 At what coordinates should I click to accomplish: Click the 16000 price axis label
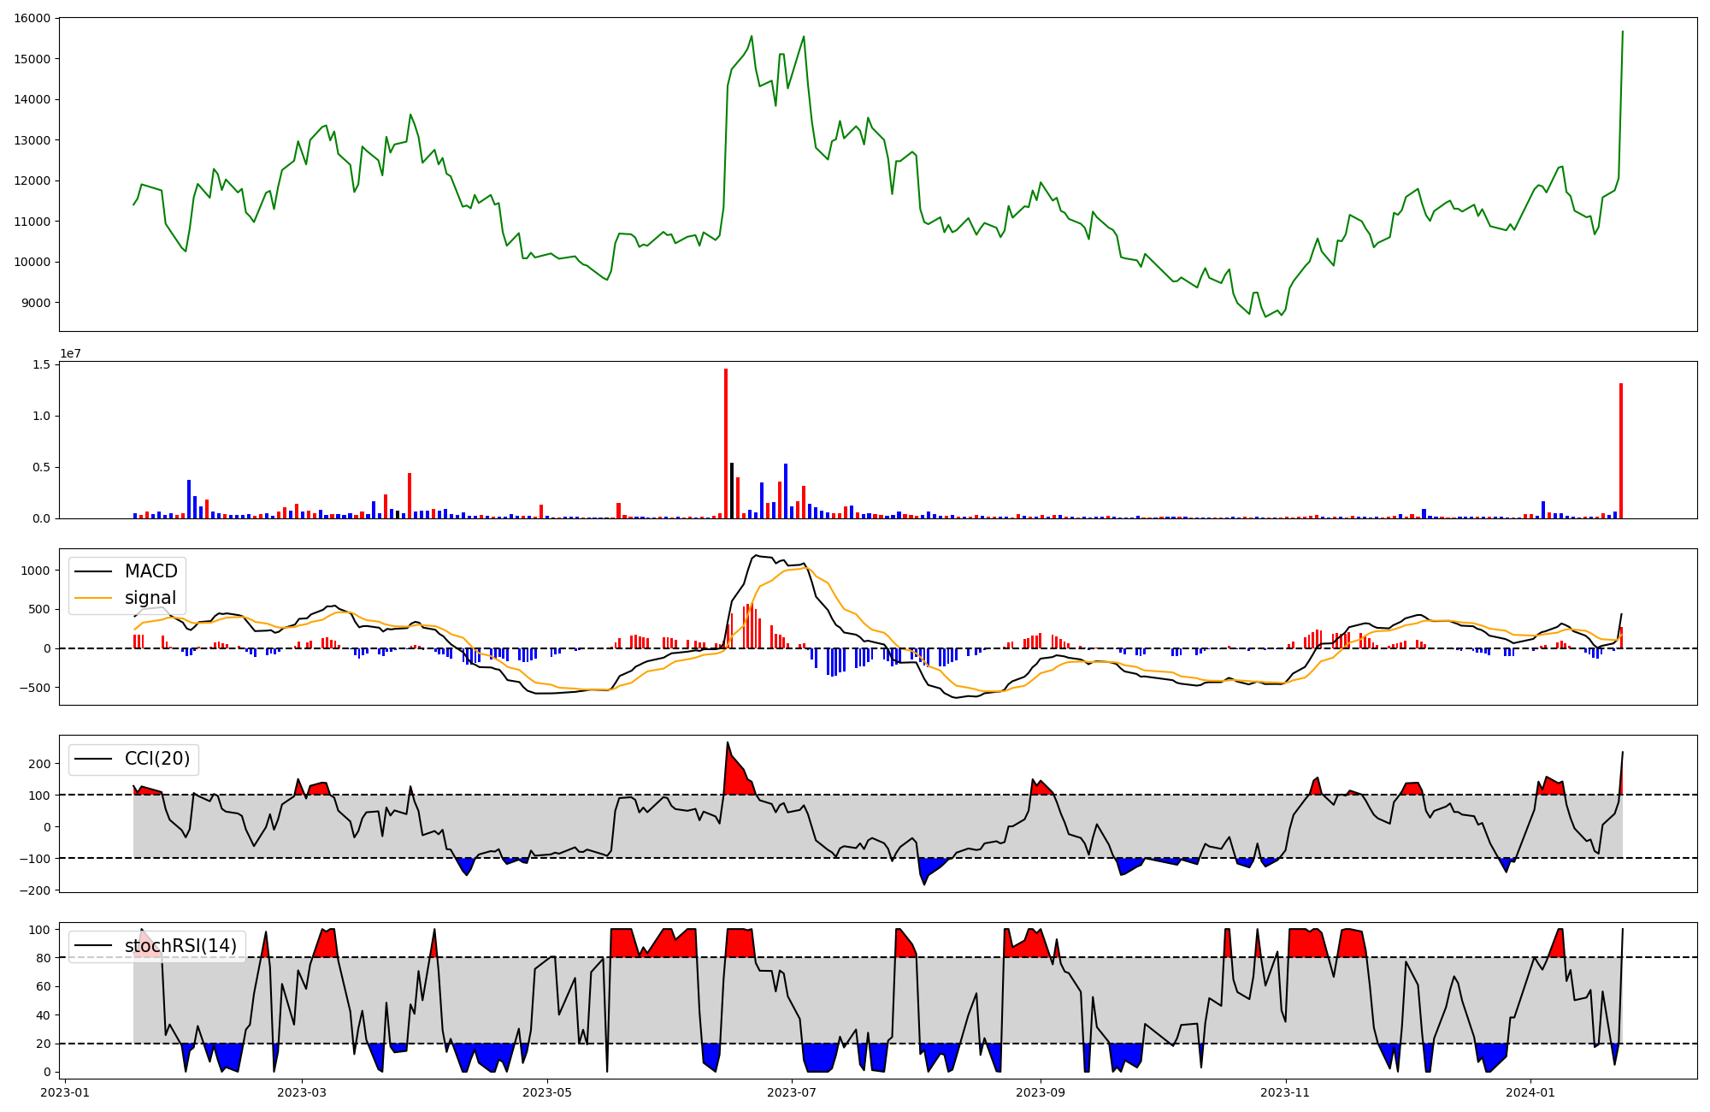tap(31, 18)
